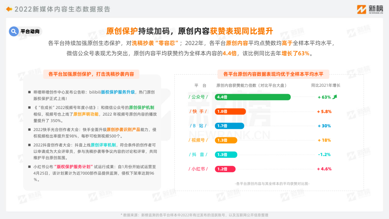Click the orange diamond icon before report title

point(9,9)
